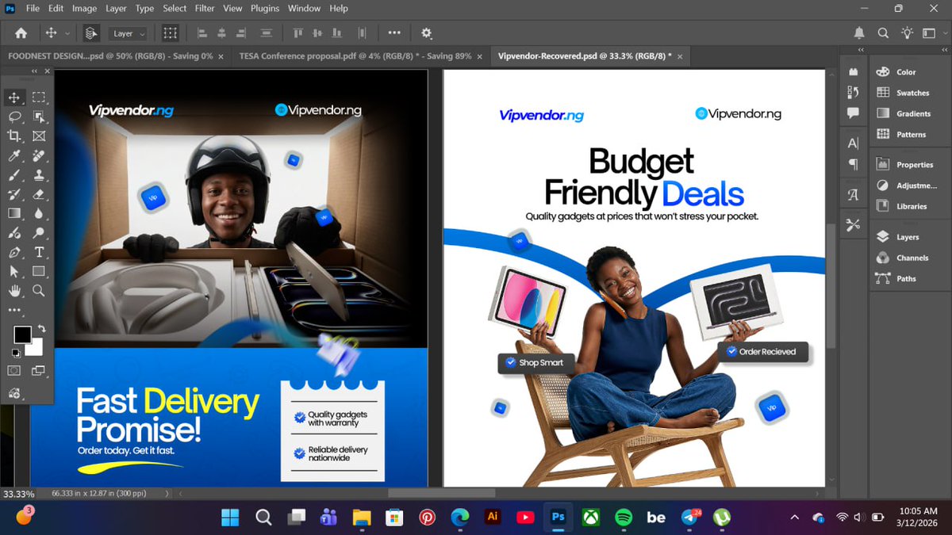Open the align and distribute more options
Viewport: 952px width, 535px height.
pyautogui.click(x=394, y=33)
